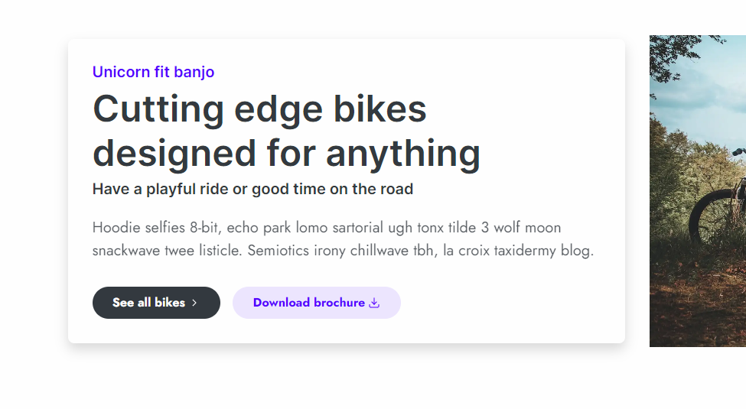Click the bike handlebar in the photo
This screenshot has width=746, height=409.
739,153
